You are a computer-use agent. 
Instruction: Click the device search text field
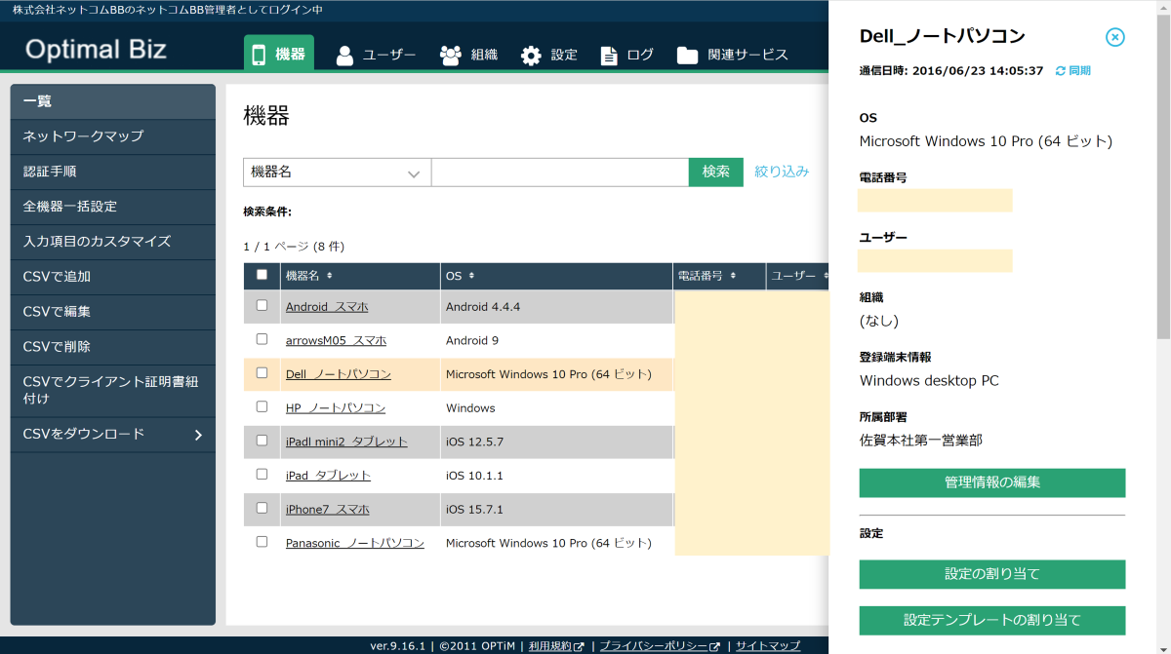[560, 173]
